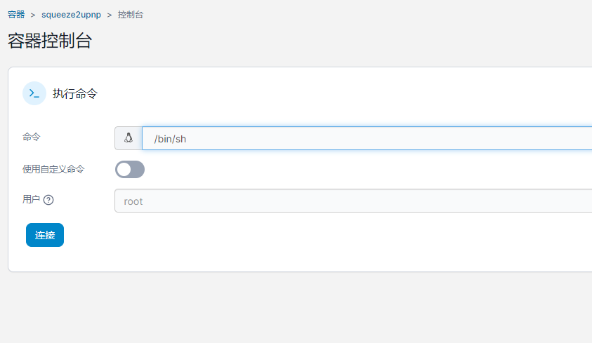Viewport: 592px width, 343px height.
Task: Click the 命令 field label
Action: 31,137
